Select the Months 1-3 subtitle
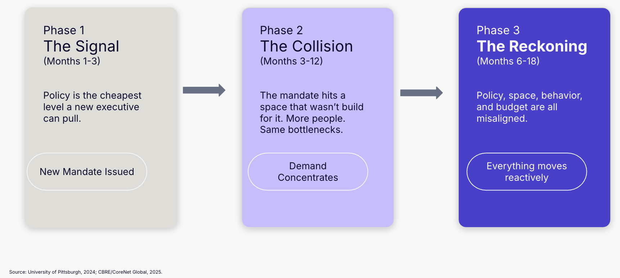 [x=72, y=61]
